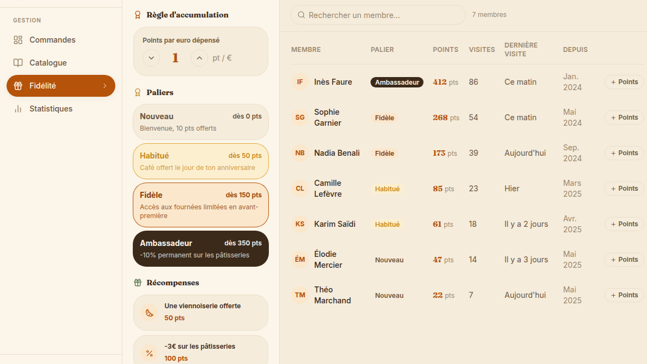This screenshot has height=364, width=647.
Task: Click the points-per-euro value 1
Action: [x=175, y=58]
